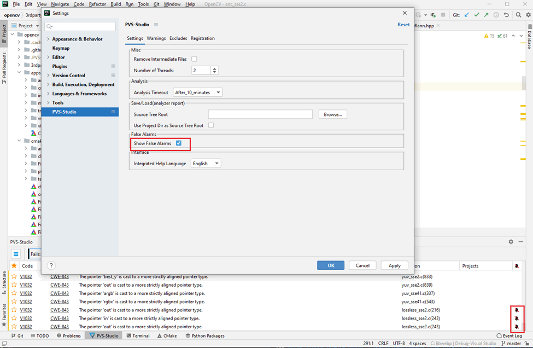The height and width of the screenshot is (348, 533).
Task: Star the V1032 'argb' warning row
Action: click(14, 293)
